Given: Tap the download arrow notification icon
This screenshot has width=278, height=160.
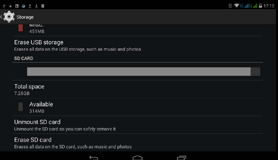Looking at the screenshot, I should pyautogui.click(x=36, y=6).
